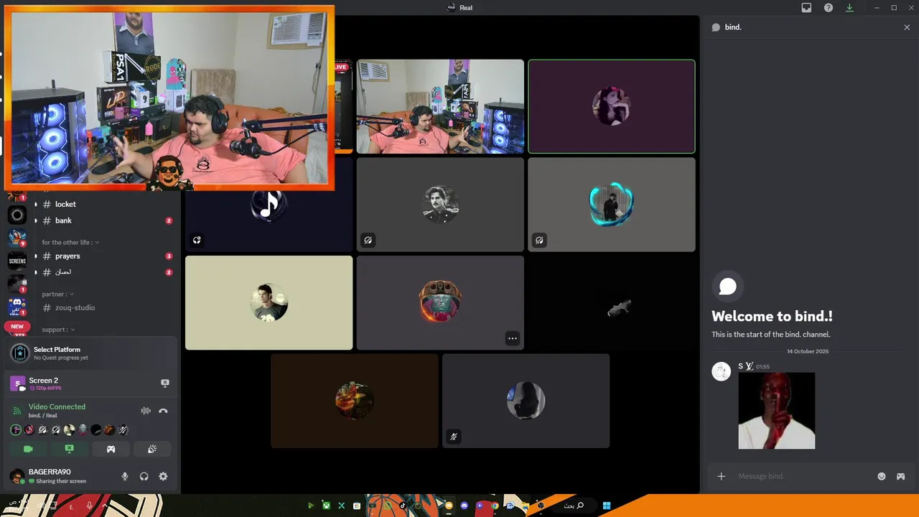This screenshot has height=517, width=919.
Task: Mute microphone next to BAGERRA90
Action: click(125, 476)
